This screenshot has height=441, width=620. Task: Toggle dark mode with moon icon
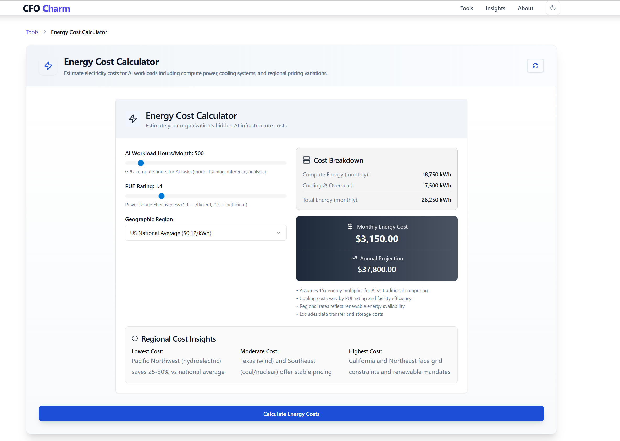point(553,8)
